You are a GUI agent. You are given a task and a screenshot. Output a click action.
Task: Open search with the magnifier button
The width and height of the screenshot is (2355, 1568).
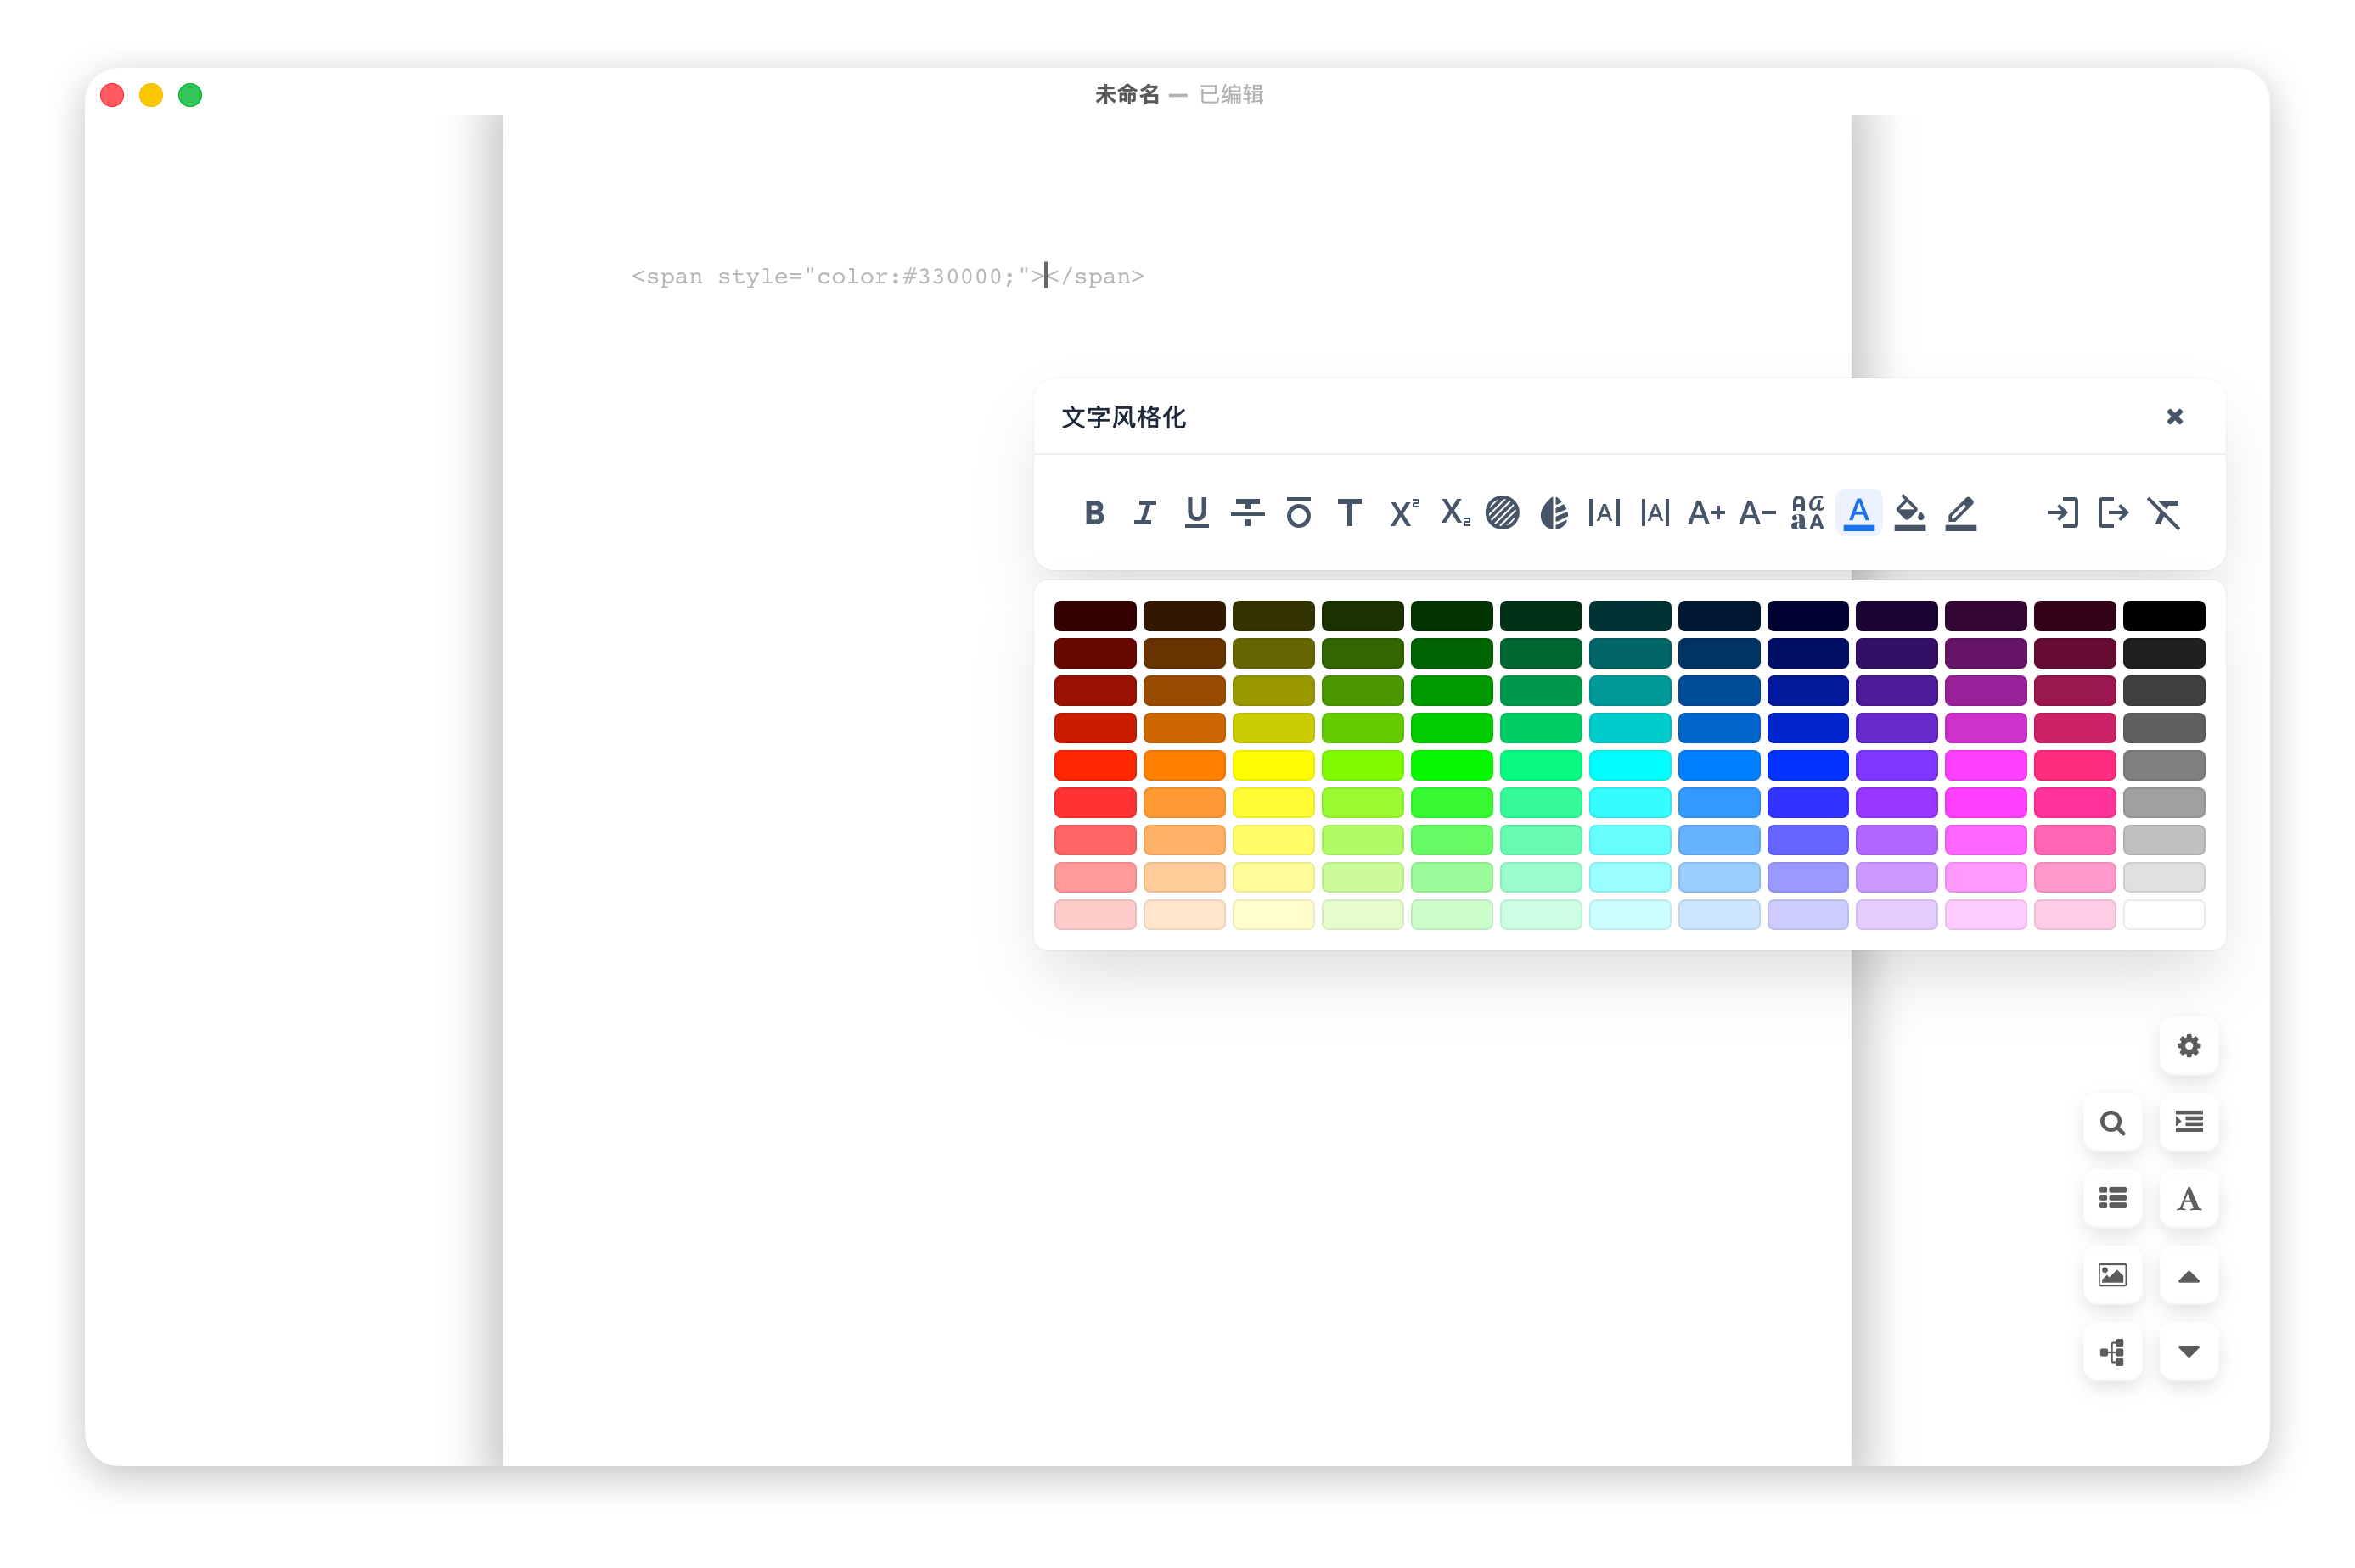coord(2113,1122)
